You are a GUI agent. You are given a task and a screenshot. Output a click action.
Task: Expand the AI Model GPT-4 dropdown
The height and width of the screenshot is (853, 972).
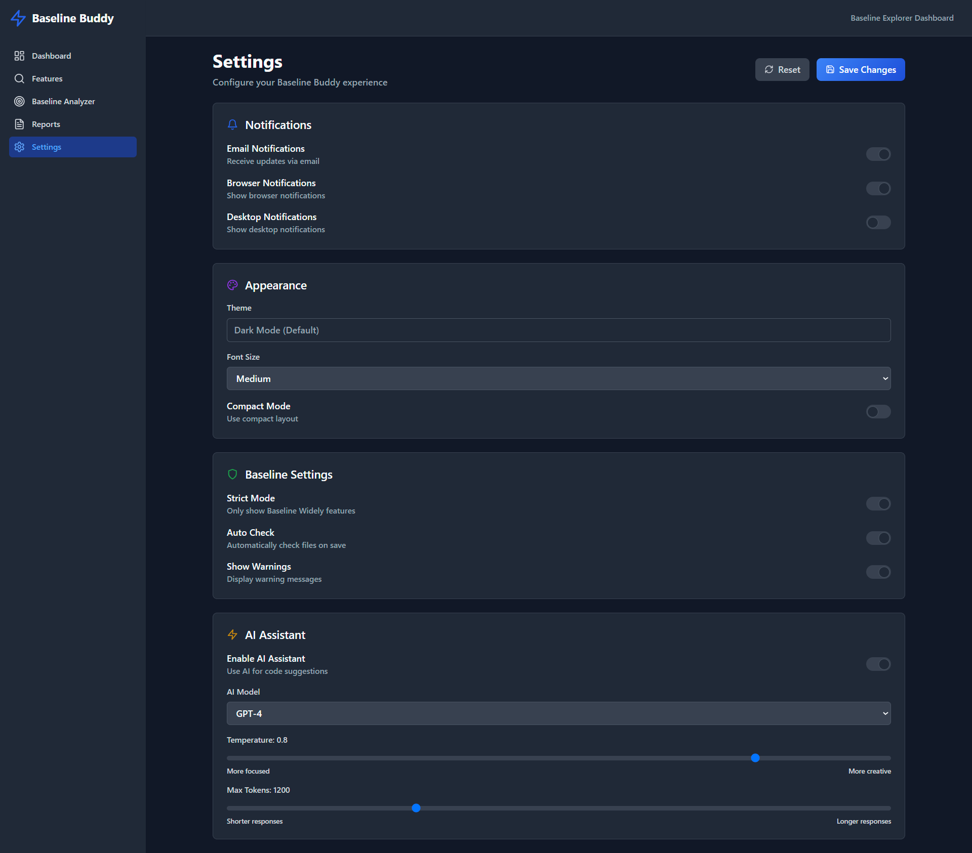[x=558, y=713]
